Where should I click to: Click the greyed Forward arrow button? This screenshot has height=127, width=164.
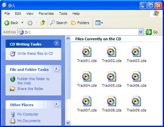30,23
